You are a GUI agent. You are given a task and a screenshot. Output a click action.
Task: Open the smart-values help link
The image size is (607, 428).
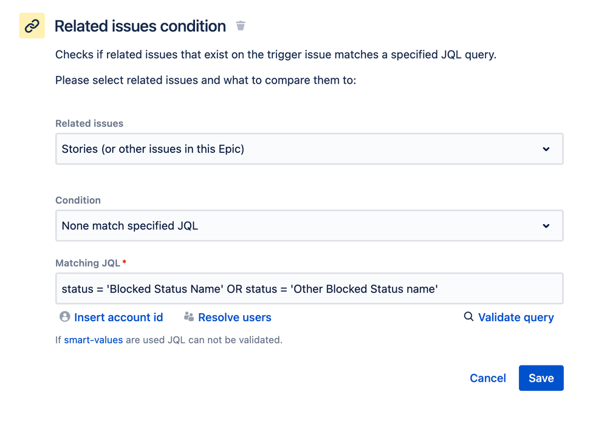94,340
